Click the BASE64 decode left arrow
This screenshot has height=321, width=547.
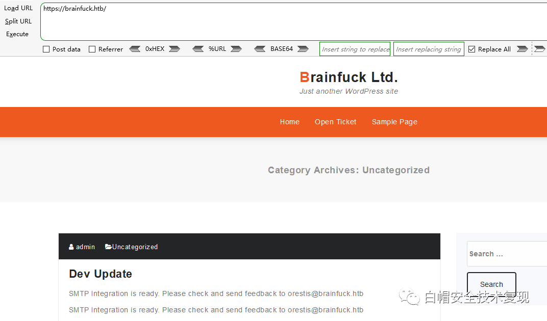[260, 49]
